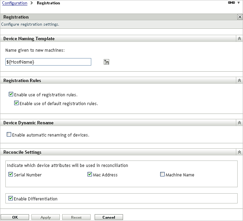Collapse the Registration Rules section
This screenshot has width=243, height=221.
pyautogui.click(x=240, y=81)
